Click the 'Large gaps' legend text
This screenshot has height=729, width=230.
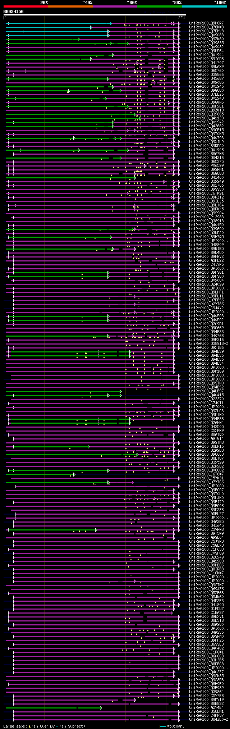point(45,726)
